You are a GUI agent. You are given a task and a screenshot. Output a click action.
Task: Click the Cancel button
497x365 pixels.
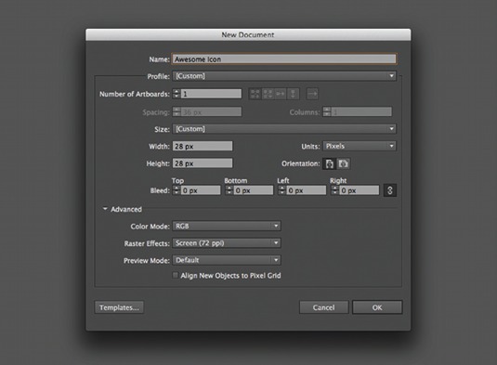pyautogui.click(x=323, y=307)
